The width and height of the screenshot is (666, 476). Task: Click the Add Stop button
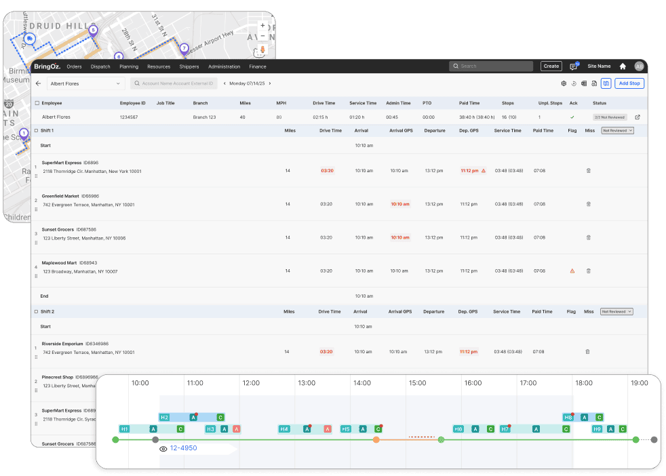pyautogui.click(x=629, y=83)
